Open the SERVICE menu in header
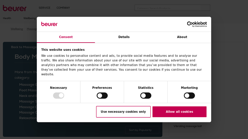This screenshot has width=248, height=139. [x=44, y=8]
